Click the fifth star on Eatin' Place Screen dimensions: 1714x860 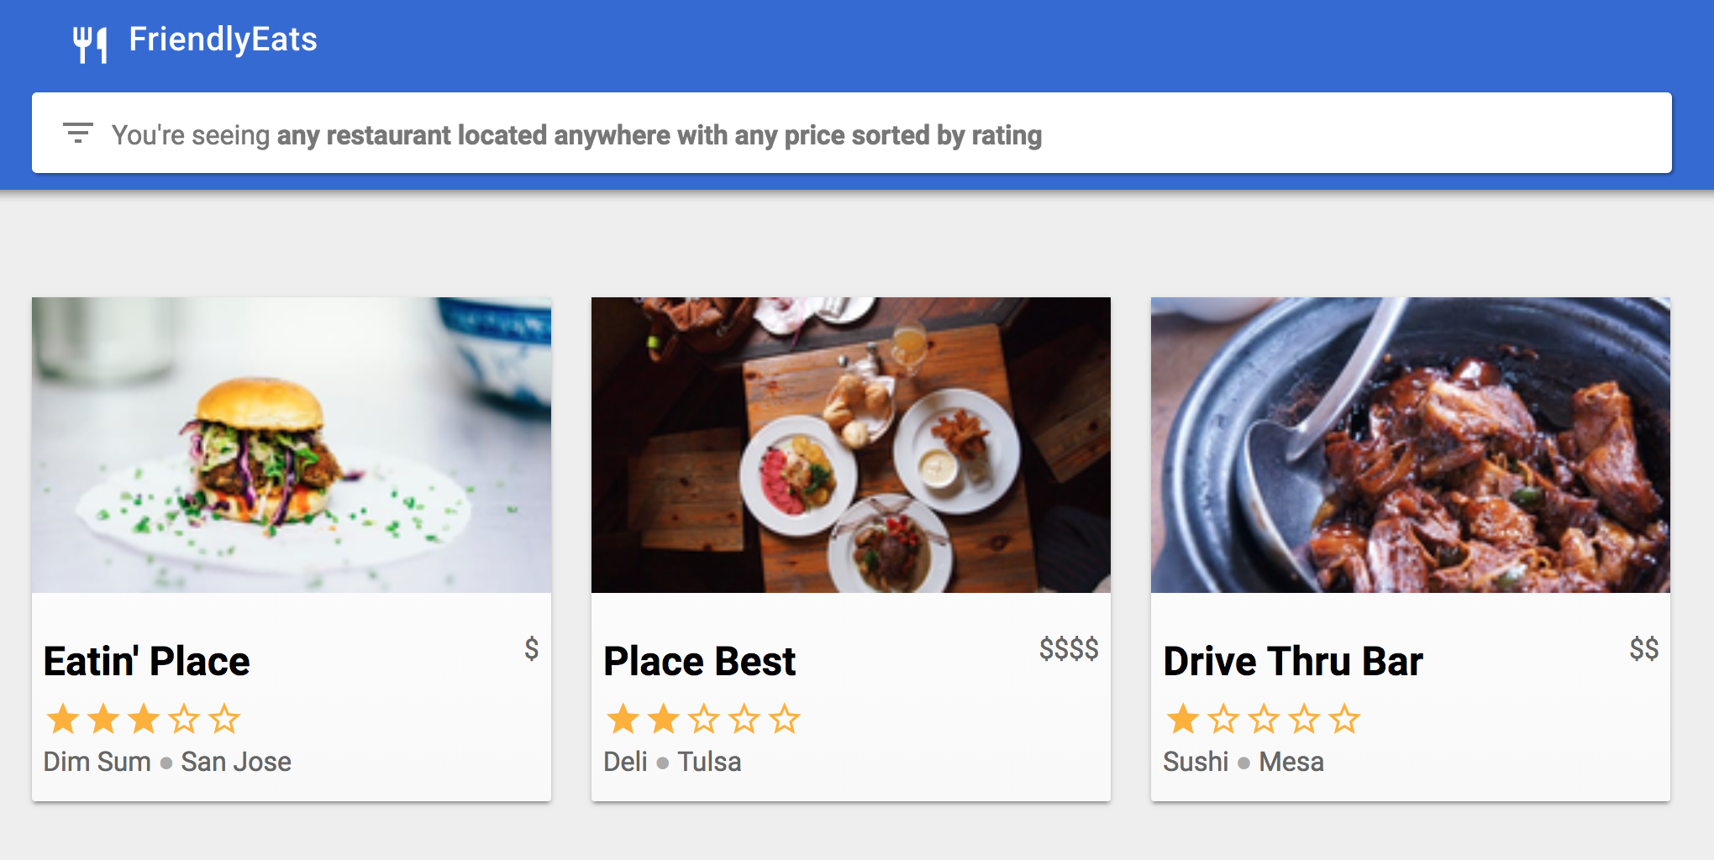point(224,720)
